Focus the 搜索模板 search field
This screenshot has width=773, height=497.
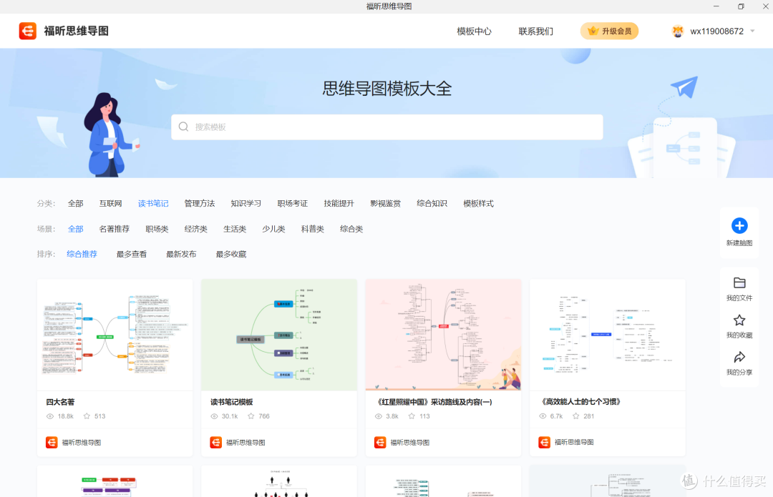click(x=387, y=127)
